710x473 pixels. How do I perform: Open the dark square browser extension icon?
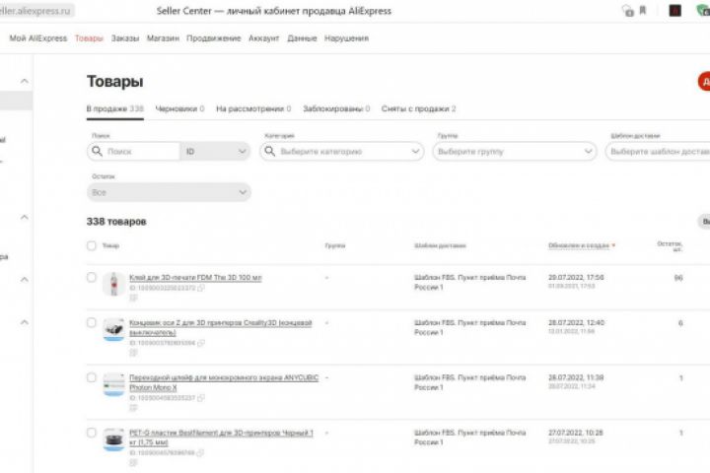pos(675,11)
